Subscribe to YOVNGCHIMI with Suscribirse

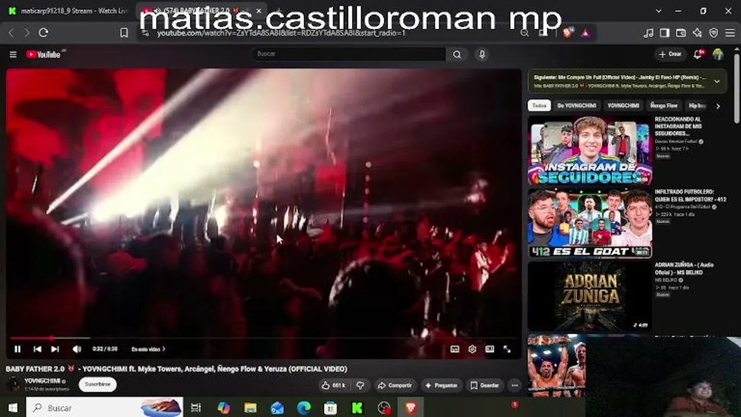click(x=97, y=385)
